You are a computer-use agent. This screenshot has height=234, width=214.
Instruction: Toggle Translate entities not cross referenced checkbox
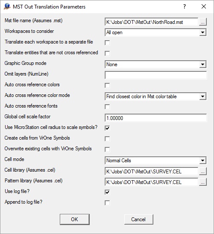[107, 53]
